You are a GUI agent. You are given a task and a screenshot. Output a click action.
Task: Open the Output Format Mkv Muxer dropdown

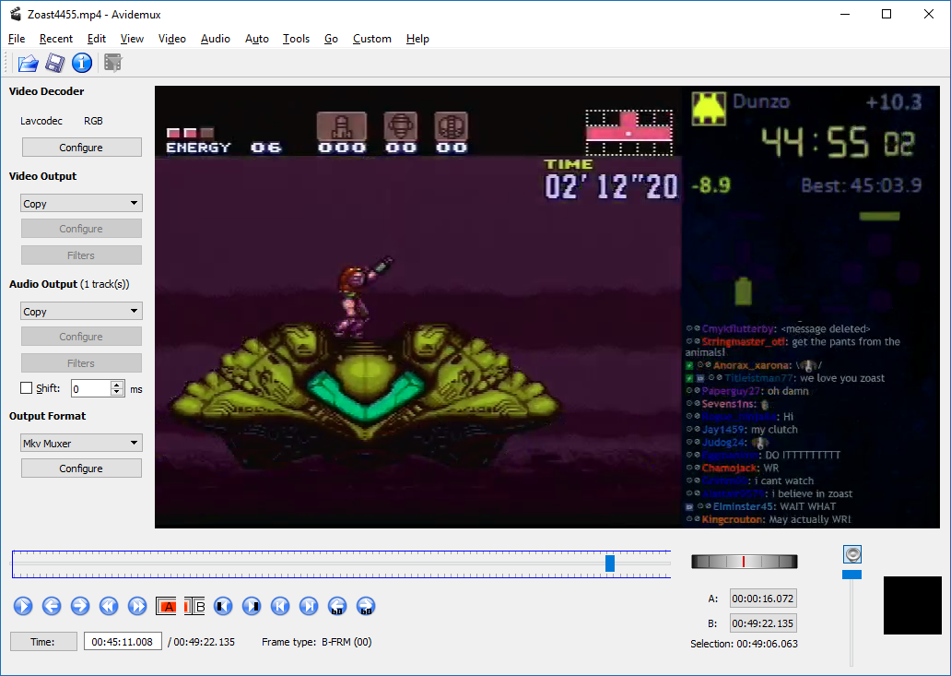[81, 443]
